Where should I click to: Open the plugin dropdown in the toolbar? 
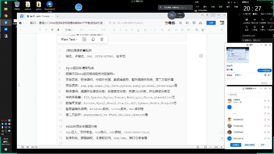click(x=203, y=30)
